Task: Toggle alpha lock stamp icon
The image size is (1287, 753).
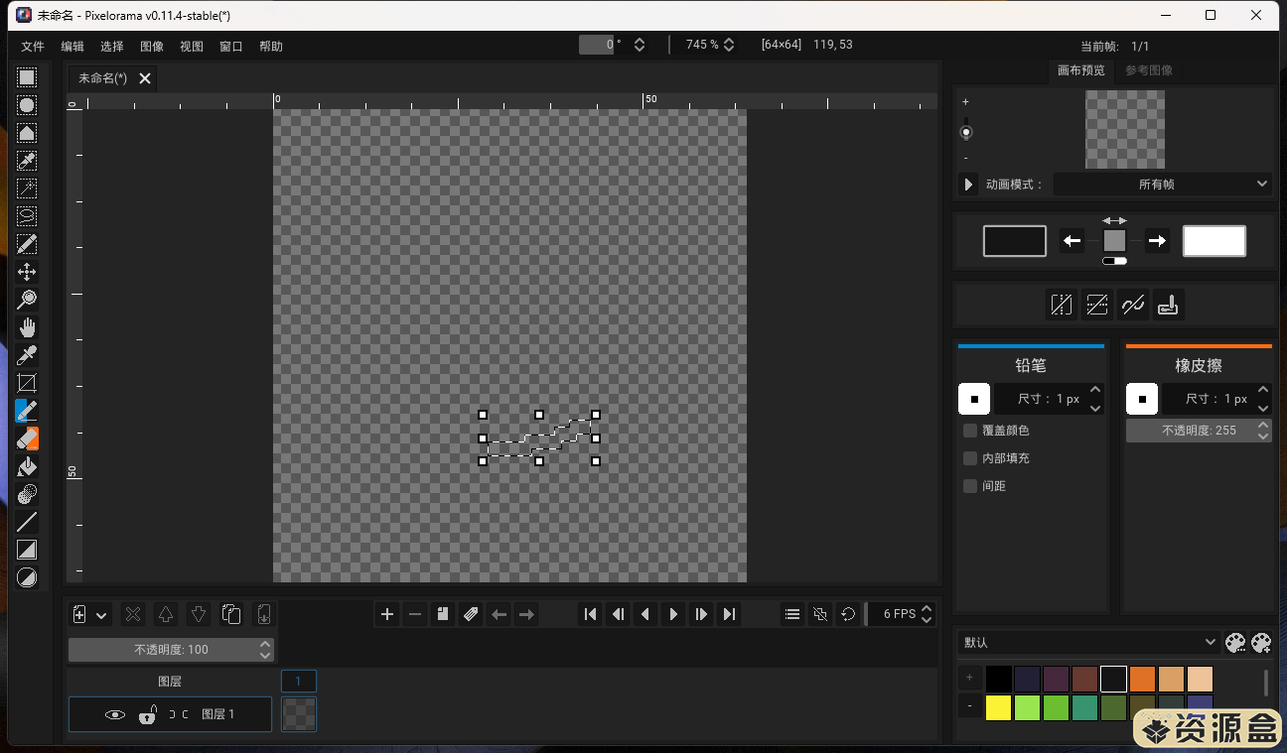Action: [x=1169, y=305]
